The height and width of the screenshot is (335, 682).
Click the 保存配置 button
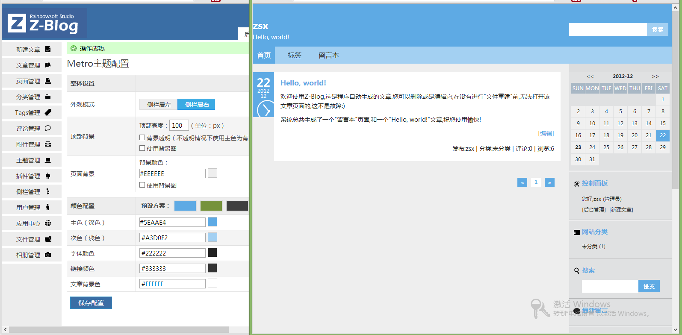pos(91,303)
